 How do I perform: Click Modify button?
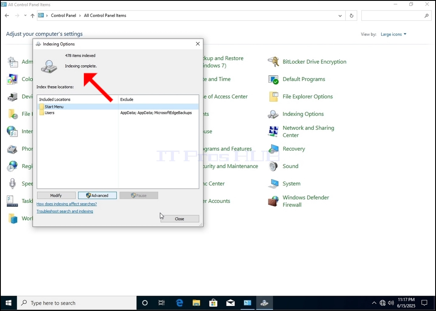(56, 196)
